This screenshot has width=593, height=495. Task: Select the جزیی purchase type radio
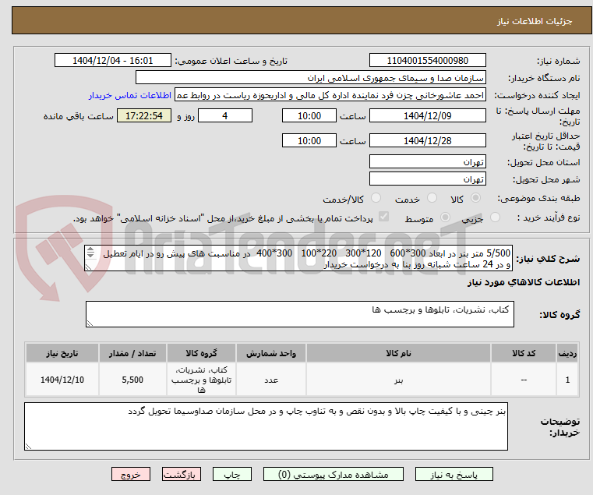[495, 217]
